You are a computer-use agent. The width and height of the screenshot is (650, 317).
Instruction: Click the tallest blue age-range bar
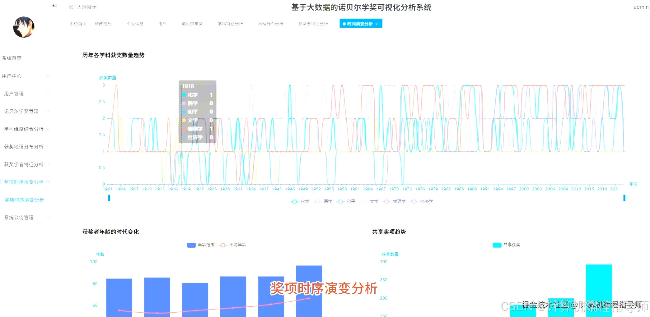click(309, 291)
